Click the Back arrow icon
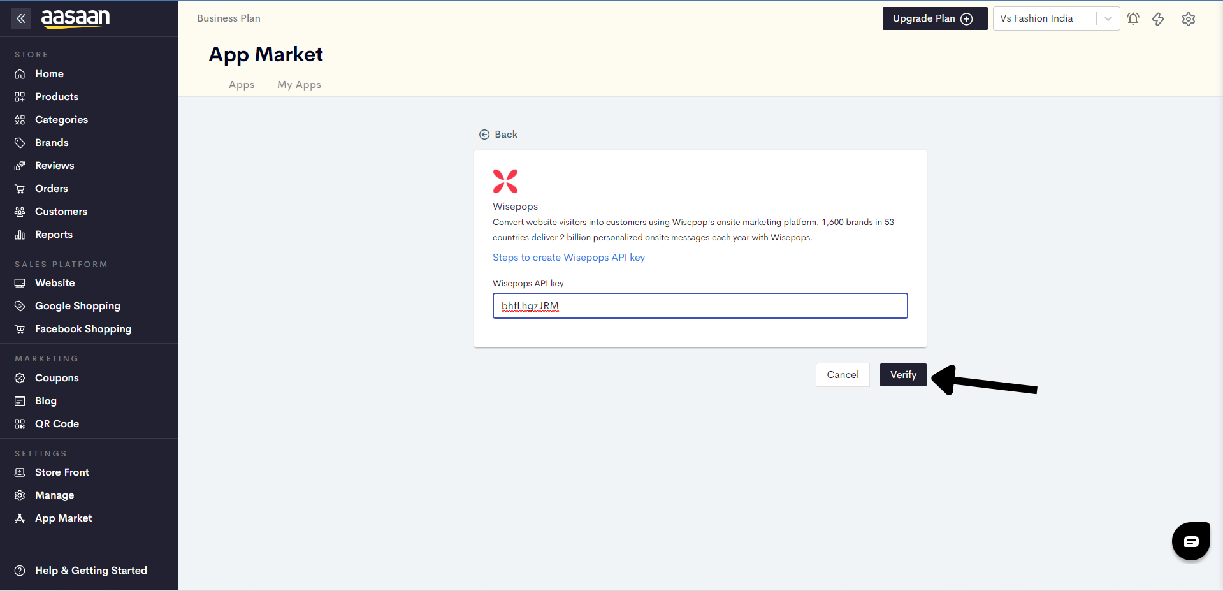The image size is (1223, 591). (x=484, y=135)
